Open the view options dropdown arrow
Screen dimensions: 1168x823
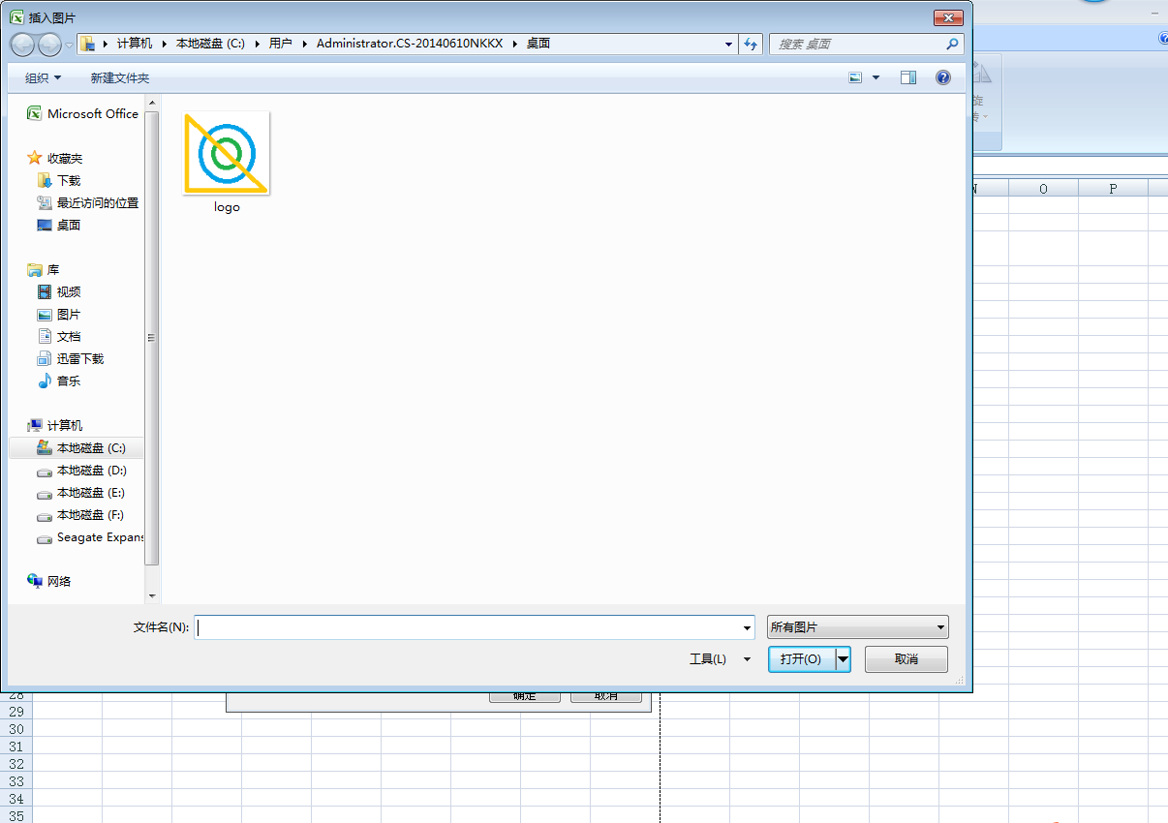coord(876,77)
